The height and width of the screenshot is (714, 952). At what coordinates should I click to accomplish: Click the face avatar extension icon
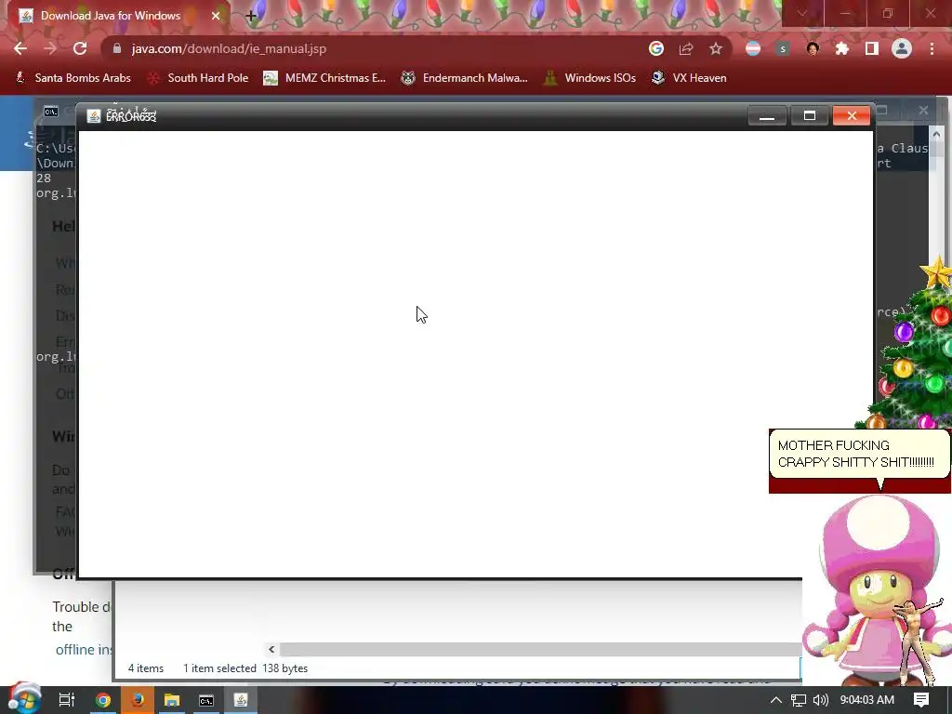[x=813, y=48]
